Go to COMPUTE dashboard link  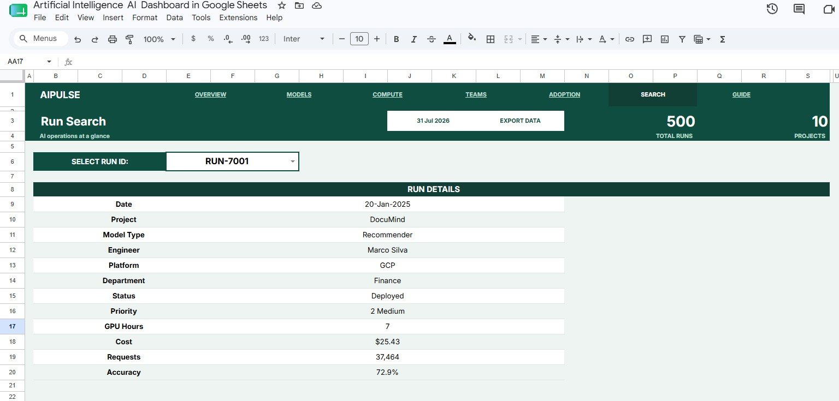[x=387, y=94]
